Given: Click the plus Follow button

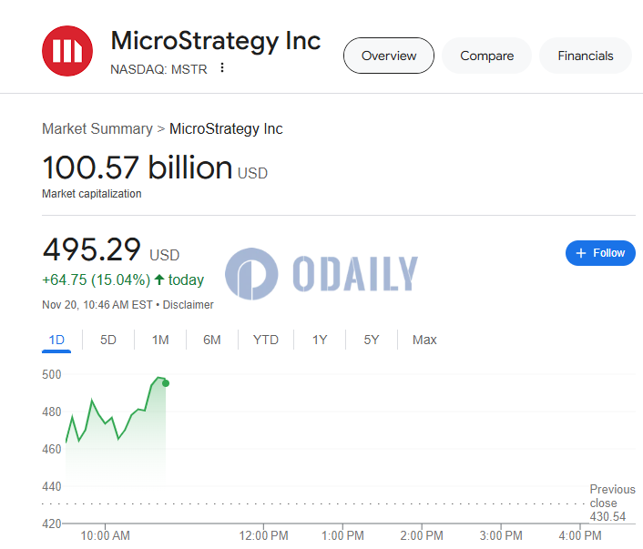Looking at the screenshot, I should [x=600, y=253].
